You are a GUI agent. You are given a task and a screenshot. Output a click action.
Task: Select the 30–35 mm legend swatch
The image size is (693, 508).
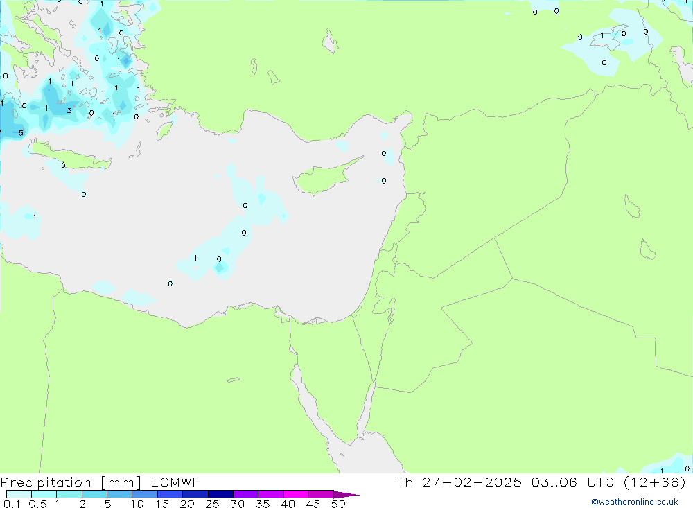(x=245, y=494)
